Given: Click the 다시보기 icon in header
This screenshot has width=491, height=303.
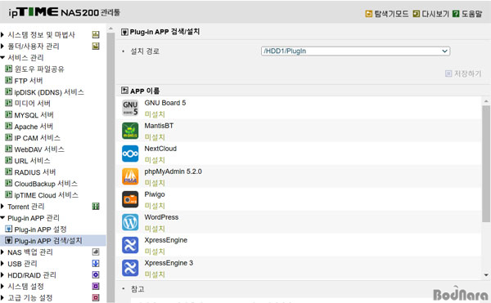Looking at the screenshot, I should click(417, 14).
